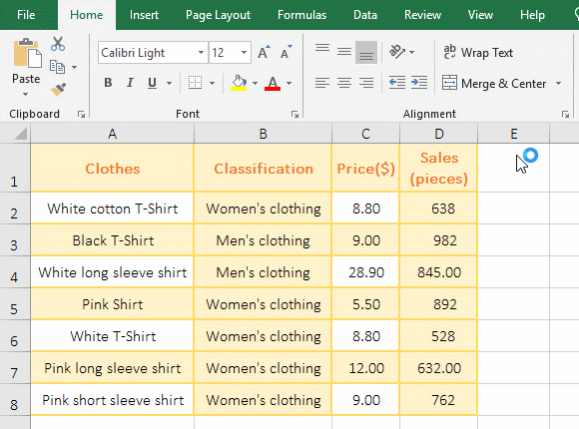Viewport: 579px width, 429px height.
Task: Switch to the Data tab
Action: point(365,15)
